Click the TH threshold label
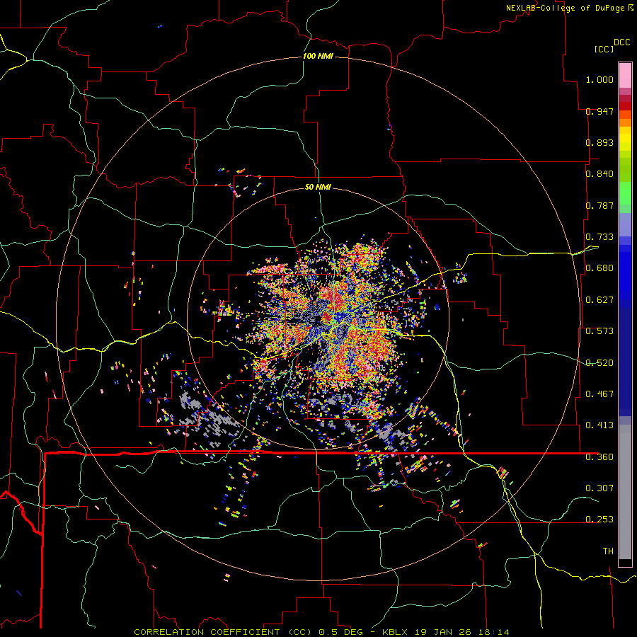 pos(608,551)
